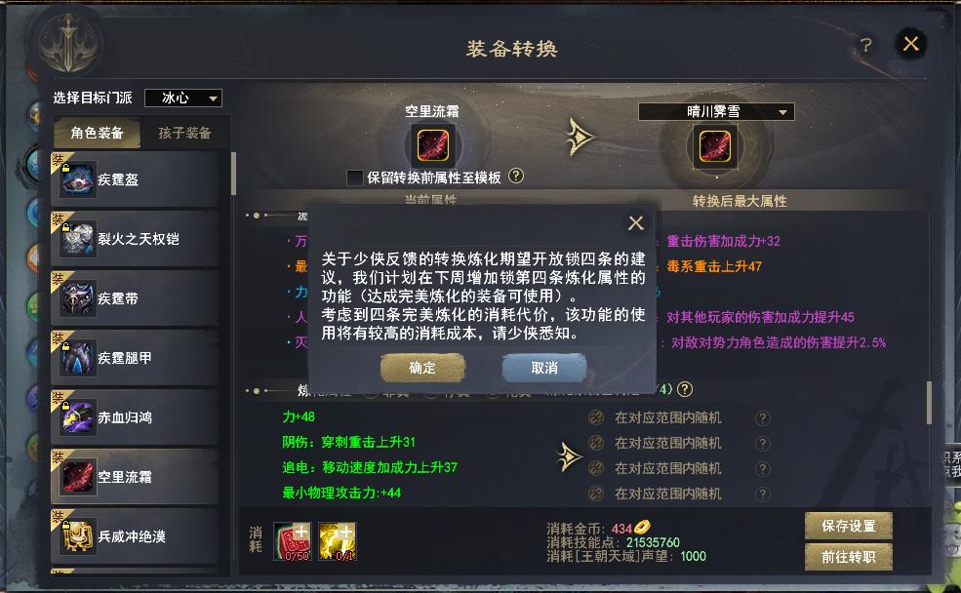Select the 角色装备 tab
Image resolution: width=961 pixels, height=593 pixels.
pyautogui.click(x=97, y=133)
